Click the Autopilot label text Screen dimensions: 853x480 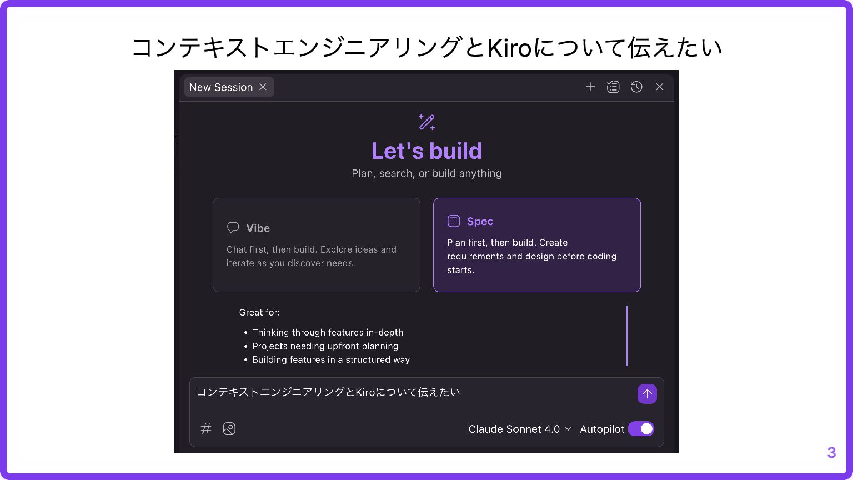tap(602, 429)
